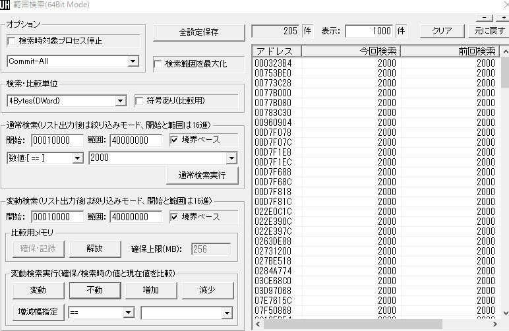Select address row 07E7615C
The width and height of the screenshot is (509, 331).
pos(376,301)
